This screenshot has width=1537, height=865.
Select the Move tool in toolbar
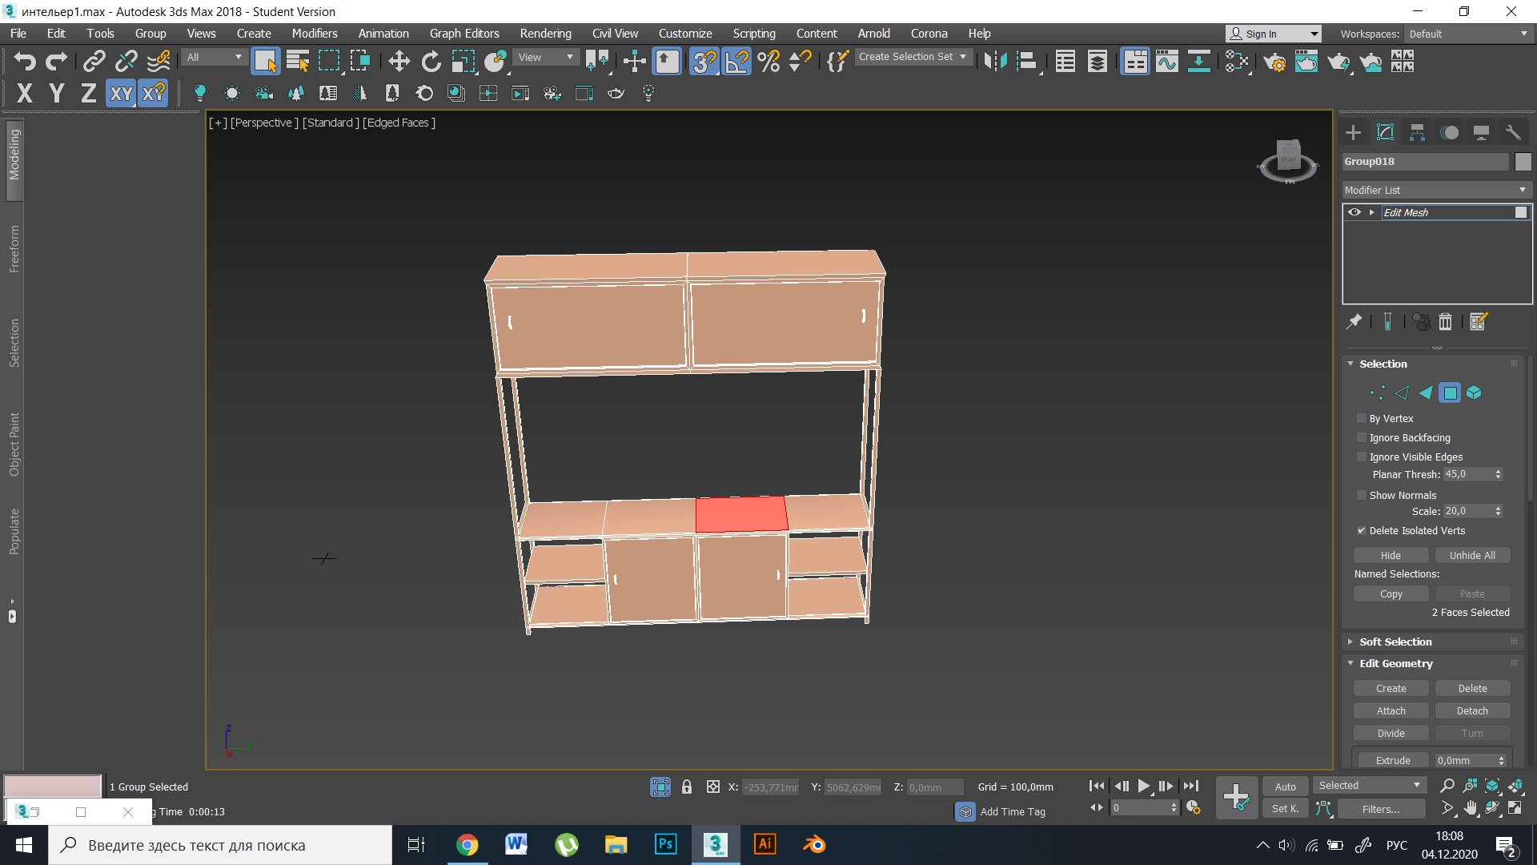point(397,62)
